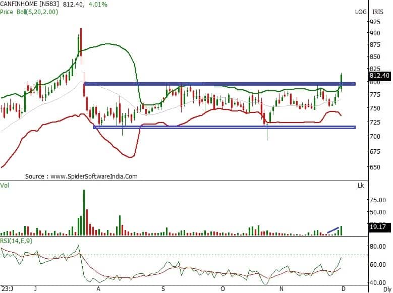393x293 pixels.
Task: Click the Vol panel label
Action: click(x=5, y=186)
